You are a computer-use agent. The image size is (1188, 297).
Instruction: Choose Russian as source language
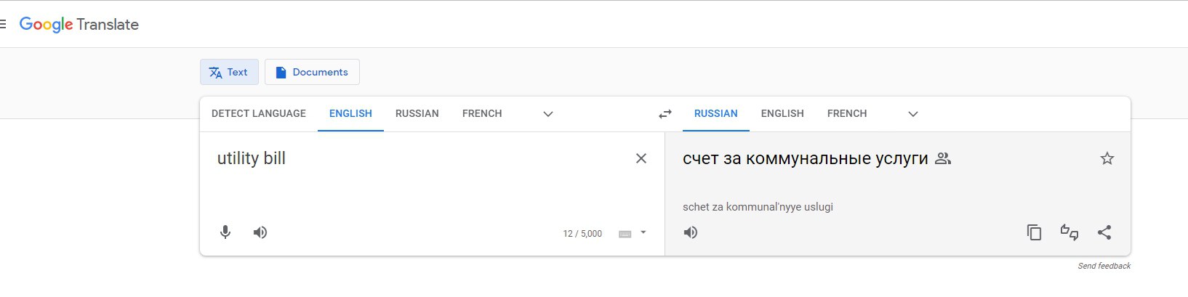click(417, 114)
